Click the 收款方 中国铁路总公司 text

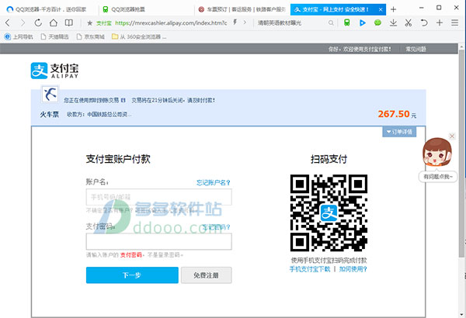coord(99,114)
